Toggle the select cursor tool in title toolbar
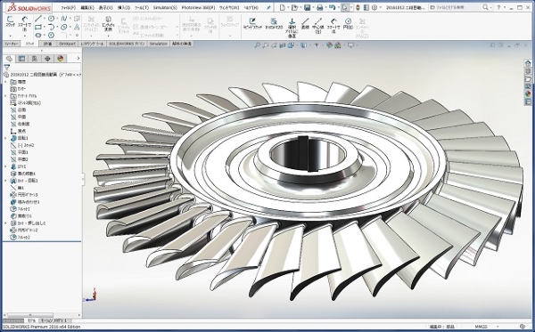 [345, 7]
